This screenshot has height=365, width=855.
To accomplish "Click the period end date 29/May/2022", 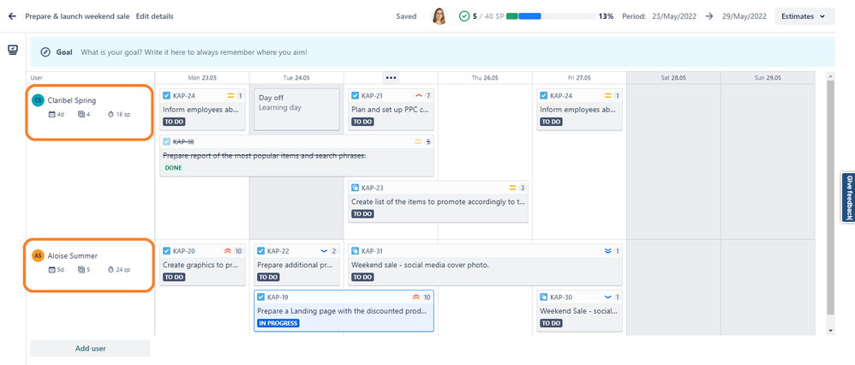I will click(745, 16).
